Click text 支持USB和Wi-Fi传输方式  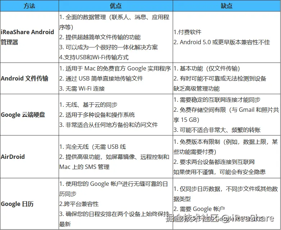click(96, 57)
